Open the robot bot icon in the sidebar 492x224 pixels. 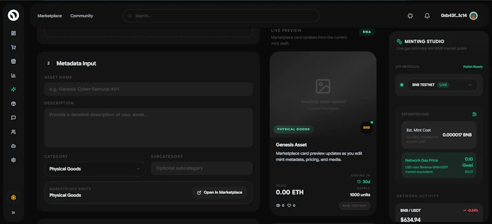pyautogui.click(x=13, y=146)
